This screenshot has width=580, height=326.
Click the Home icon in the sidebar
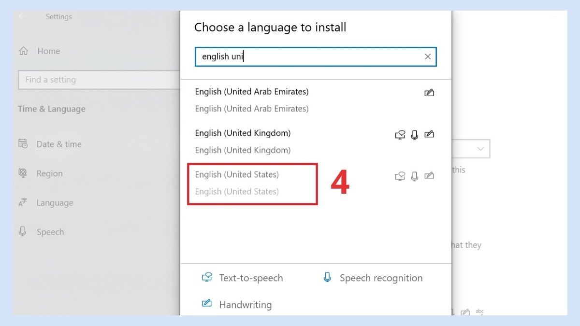pos(23,51)
